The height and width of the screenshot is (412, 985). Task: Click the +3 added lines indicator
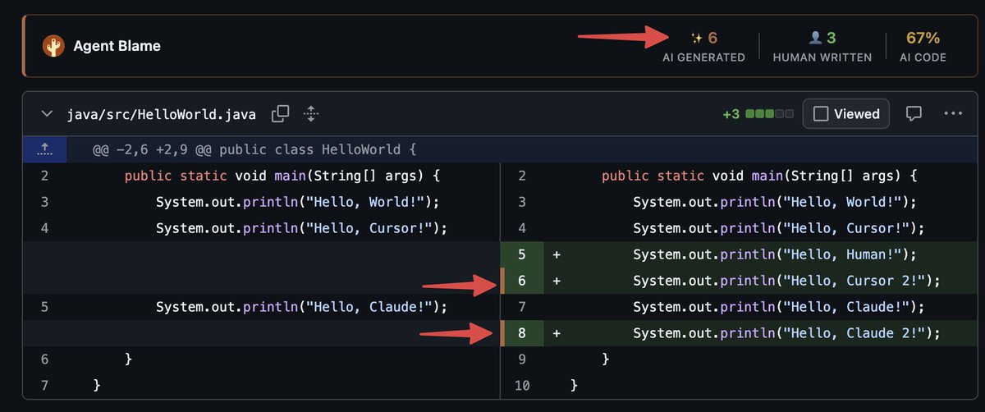[x=731, y=114]
